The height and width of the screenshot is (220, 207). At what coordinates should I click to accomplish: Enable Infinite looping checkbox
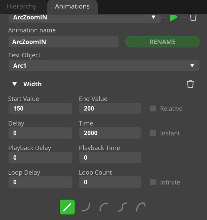(153, 182)
